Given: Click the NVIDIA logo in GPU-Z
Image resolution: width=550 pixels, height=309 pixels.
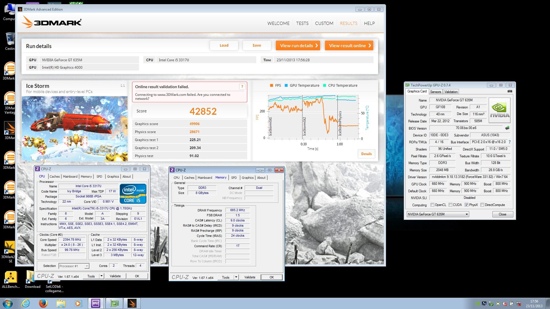Looking at the screenshot, I should coord(499,110).
